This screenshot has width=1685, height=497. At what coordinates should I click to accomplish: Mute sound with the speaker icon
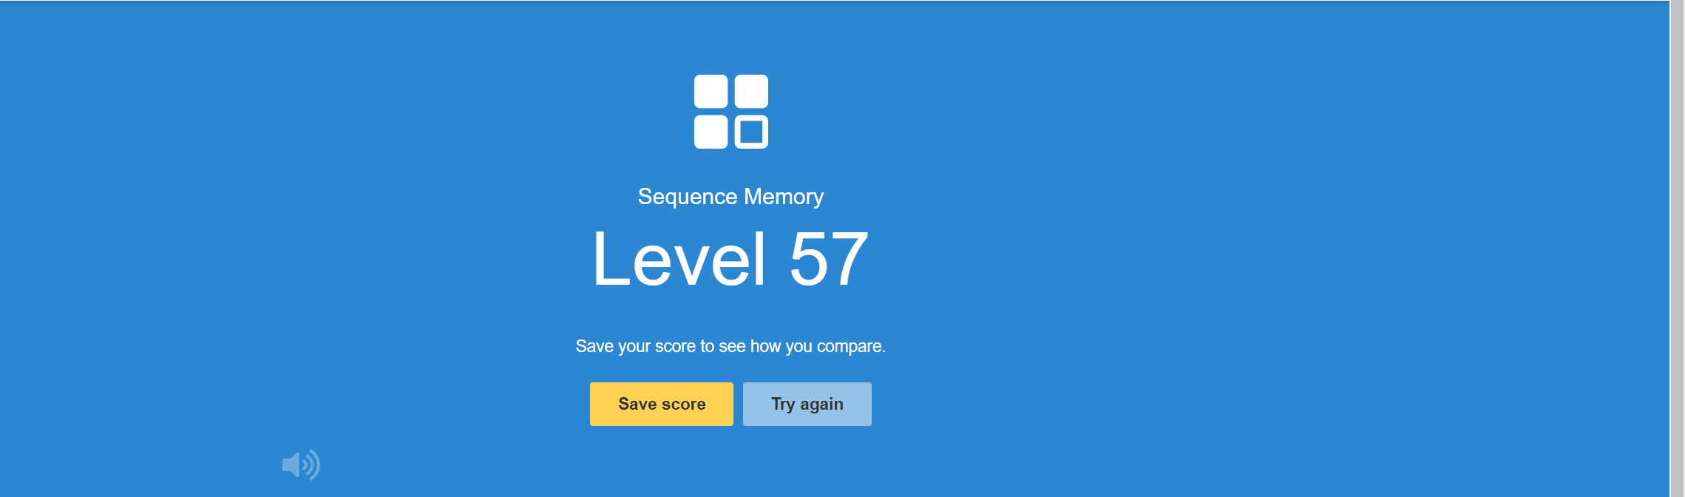300,464
